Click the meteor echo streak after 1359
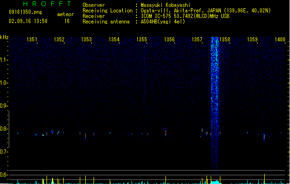The image size is (290, 184). click(264, 137)
